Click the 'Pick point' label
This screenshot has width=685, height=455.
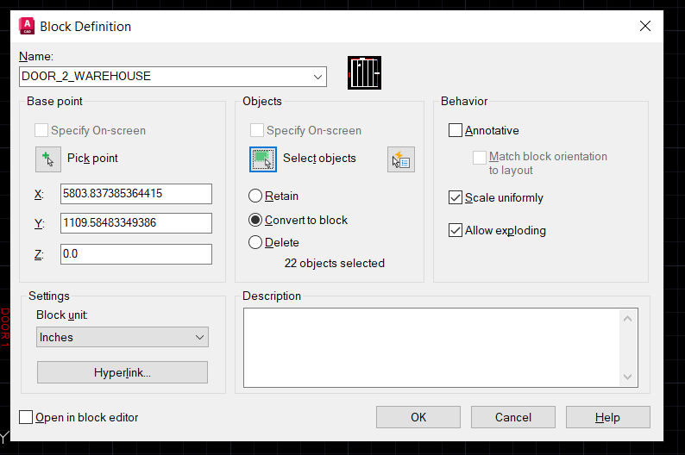coord(92,158)
